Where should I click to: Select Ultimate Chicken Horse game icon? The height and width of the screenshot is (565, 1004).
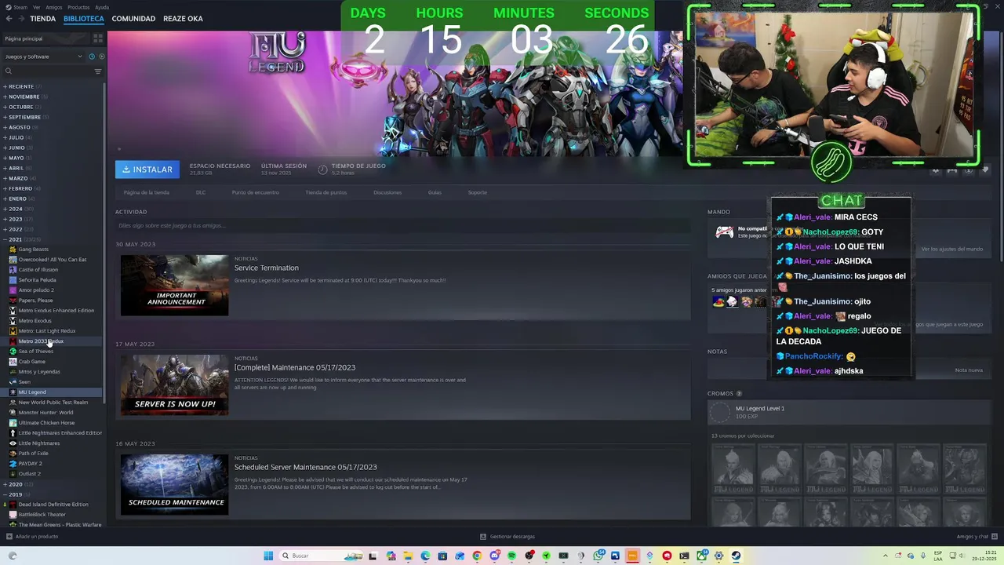(x=13, y=423)
